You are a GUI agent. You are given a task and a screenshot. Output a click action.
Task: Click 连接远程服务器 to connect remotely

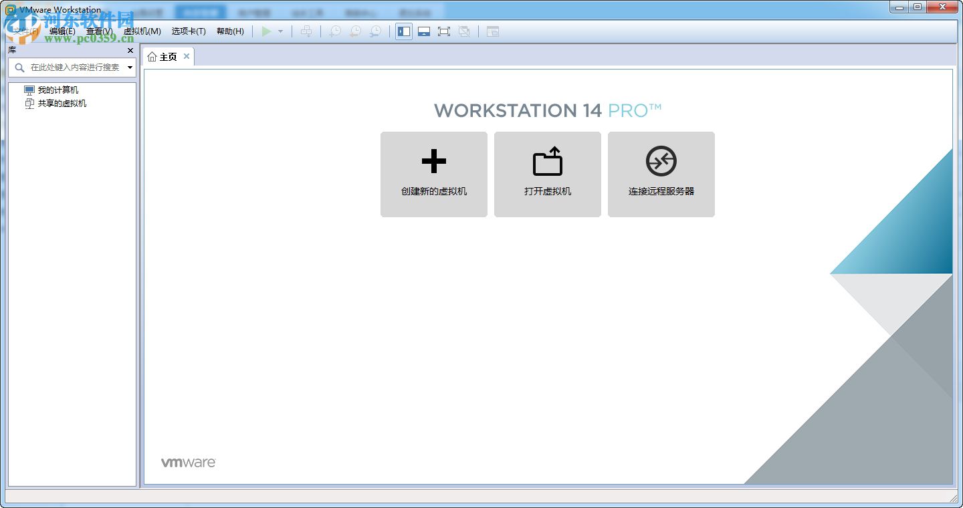coord(661,174)
